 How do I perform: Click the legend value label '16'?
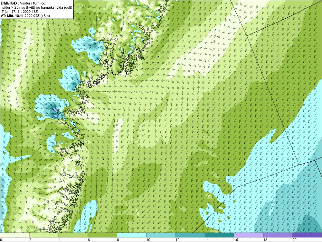click(236, 240)
